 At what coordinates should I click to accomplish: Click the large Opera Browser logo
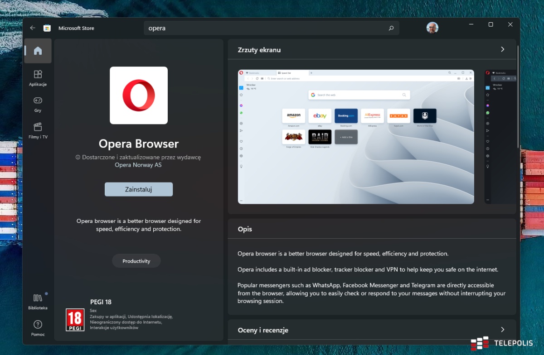pos(139,96)
